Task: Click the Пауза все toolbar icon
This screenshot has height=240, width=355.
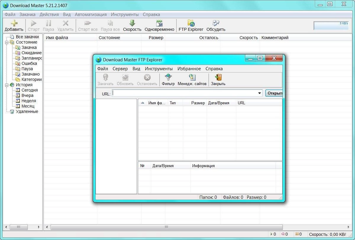Action: tap(110, 23)
